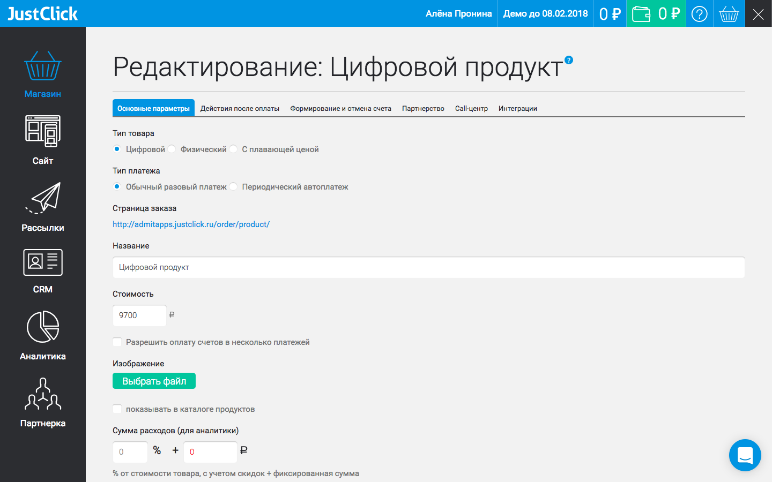Go to the CRM section
The image size is (772, 482).
pos(43,270)
